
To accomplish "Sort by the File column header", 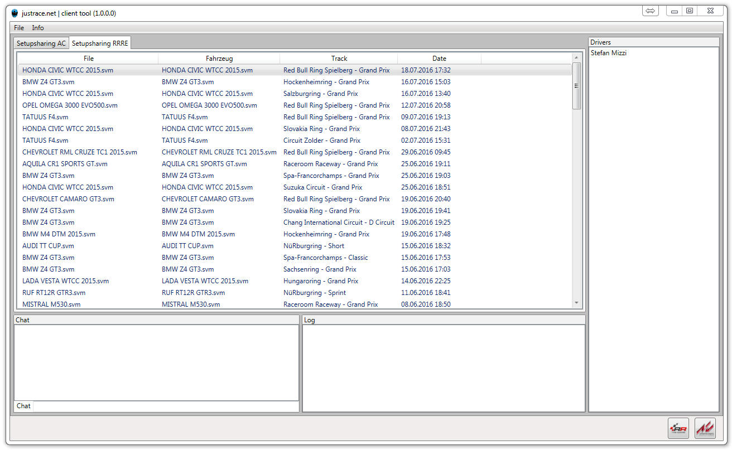I will point(89,58).
